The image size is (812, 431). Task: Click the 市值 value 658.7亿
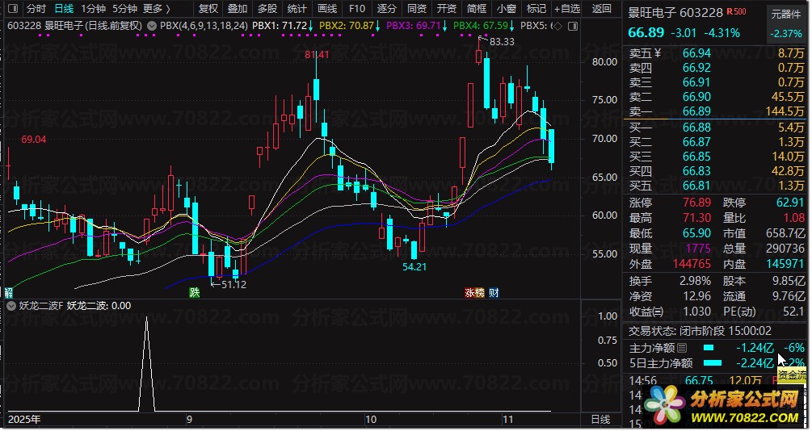pyautogui.click(x=785, y=232)
